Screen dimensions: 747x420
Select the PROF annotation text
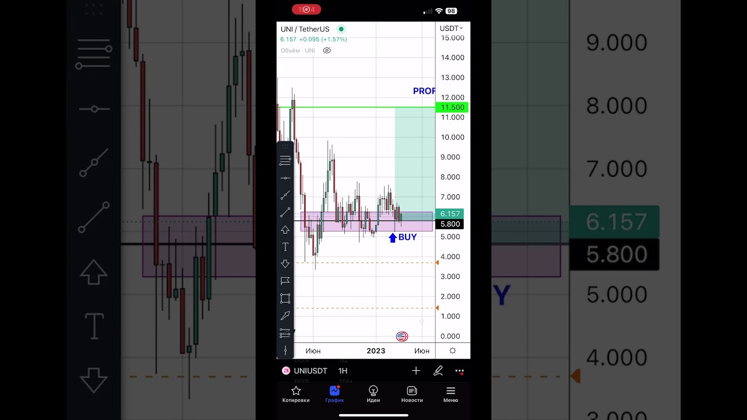tap(424, 91)
